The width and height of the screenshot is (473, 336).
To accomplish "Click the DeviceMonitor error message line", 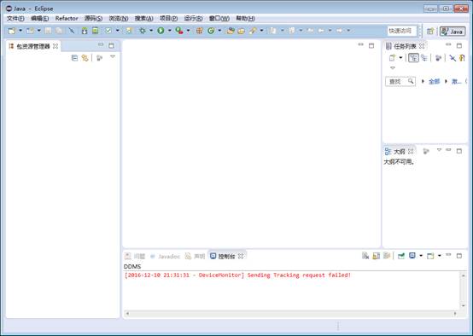I will pyautogui.click(x=237, y=275).
